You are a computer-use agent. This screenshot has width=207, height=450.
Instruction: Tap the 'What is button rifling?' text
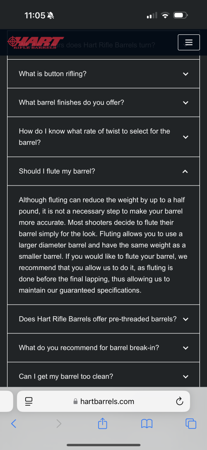(53, 74)
